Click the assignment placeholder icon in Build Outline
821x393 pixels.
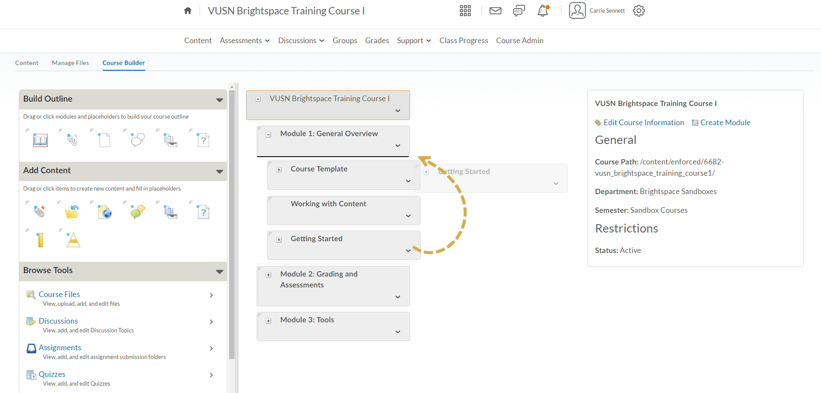[x=170, y=140]
